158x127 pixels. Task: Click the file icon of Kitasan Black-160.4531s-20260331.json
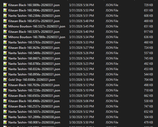coord(5,21)
